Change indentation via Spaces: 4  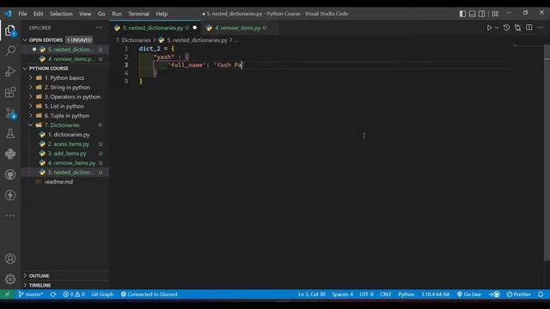(x=342, y=294)
